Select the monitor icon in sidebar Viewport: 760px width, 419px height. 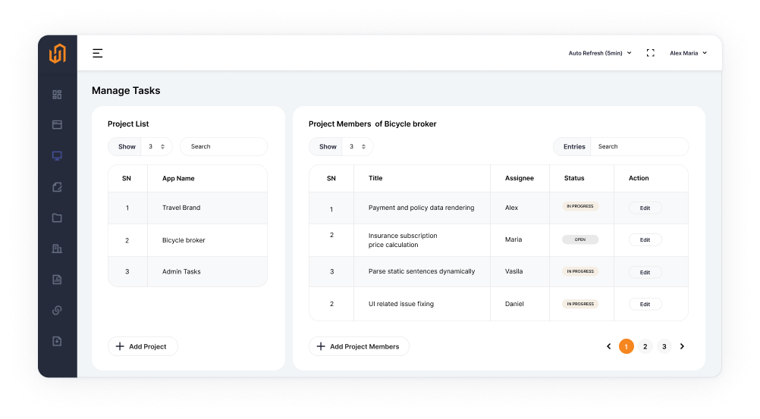coord(57,156)
